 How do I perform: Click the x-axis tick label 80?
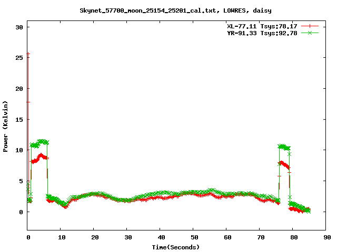pos(294,237)
